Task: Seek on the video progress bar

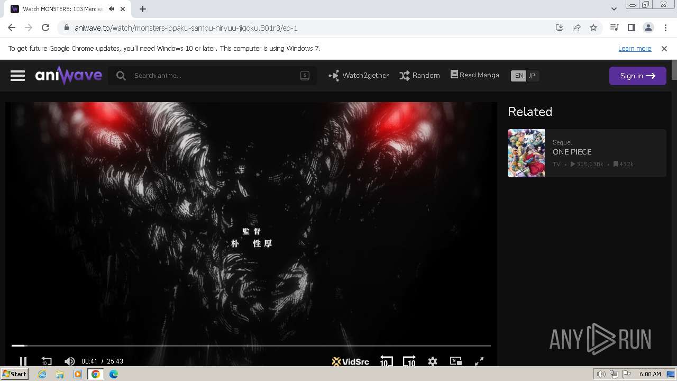Action: [x=251, y=346]
